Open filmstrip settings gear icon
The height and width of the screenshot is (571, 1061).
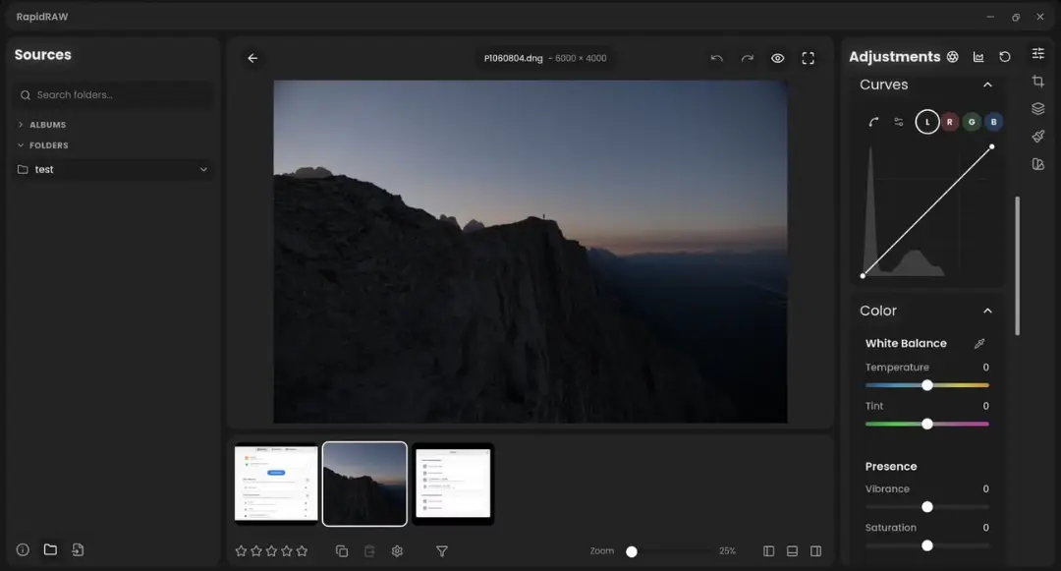397,551
